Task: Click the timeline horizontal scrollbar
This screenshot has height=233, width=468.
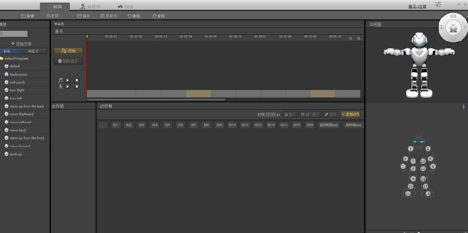Action: (156, 99)
